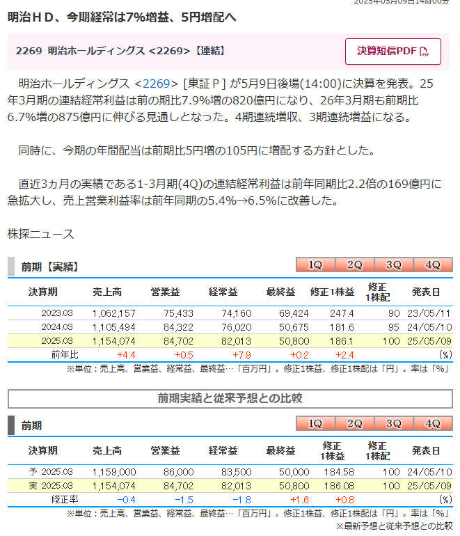Screen dimensions: 460x536
Task: Click forecast EPS 184.58
Action: click(339, 472)
